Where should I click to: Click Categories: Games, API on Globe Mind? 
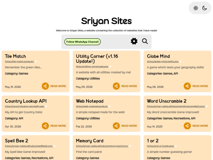[x=163, y=73]
